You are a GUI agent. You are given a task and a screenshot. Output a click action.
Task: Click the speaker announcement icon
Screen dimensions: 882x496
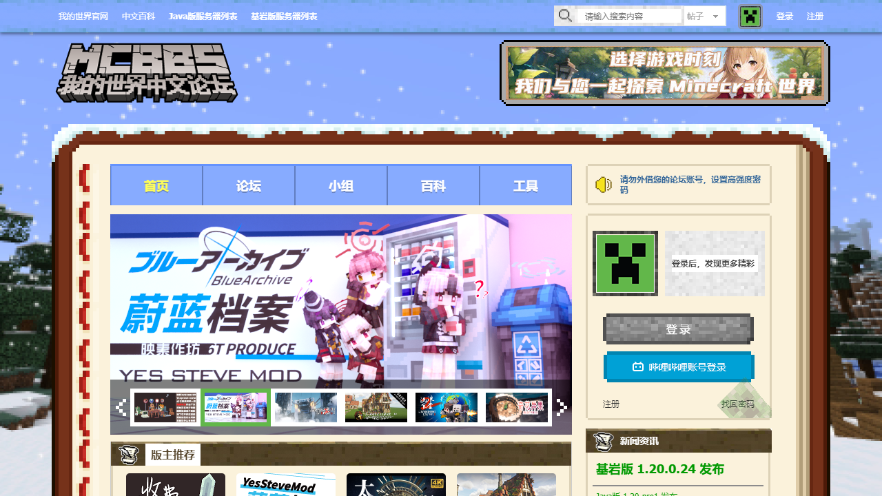tap(604, 185)
